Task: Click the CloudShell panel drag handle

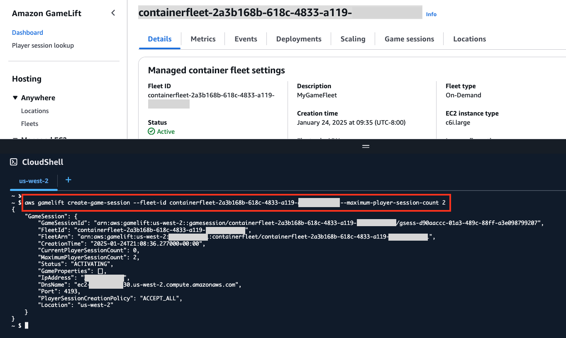Action: pyautogui.click(x=366, y=146)
